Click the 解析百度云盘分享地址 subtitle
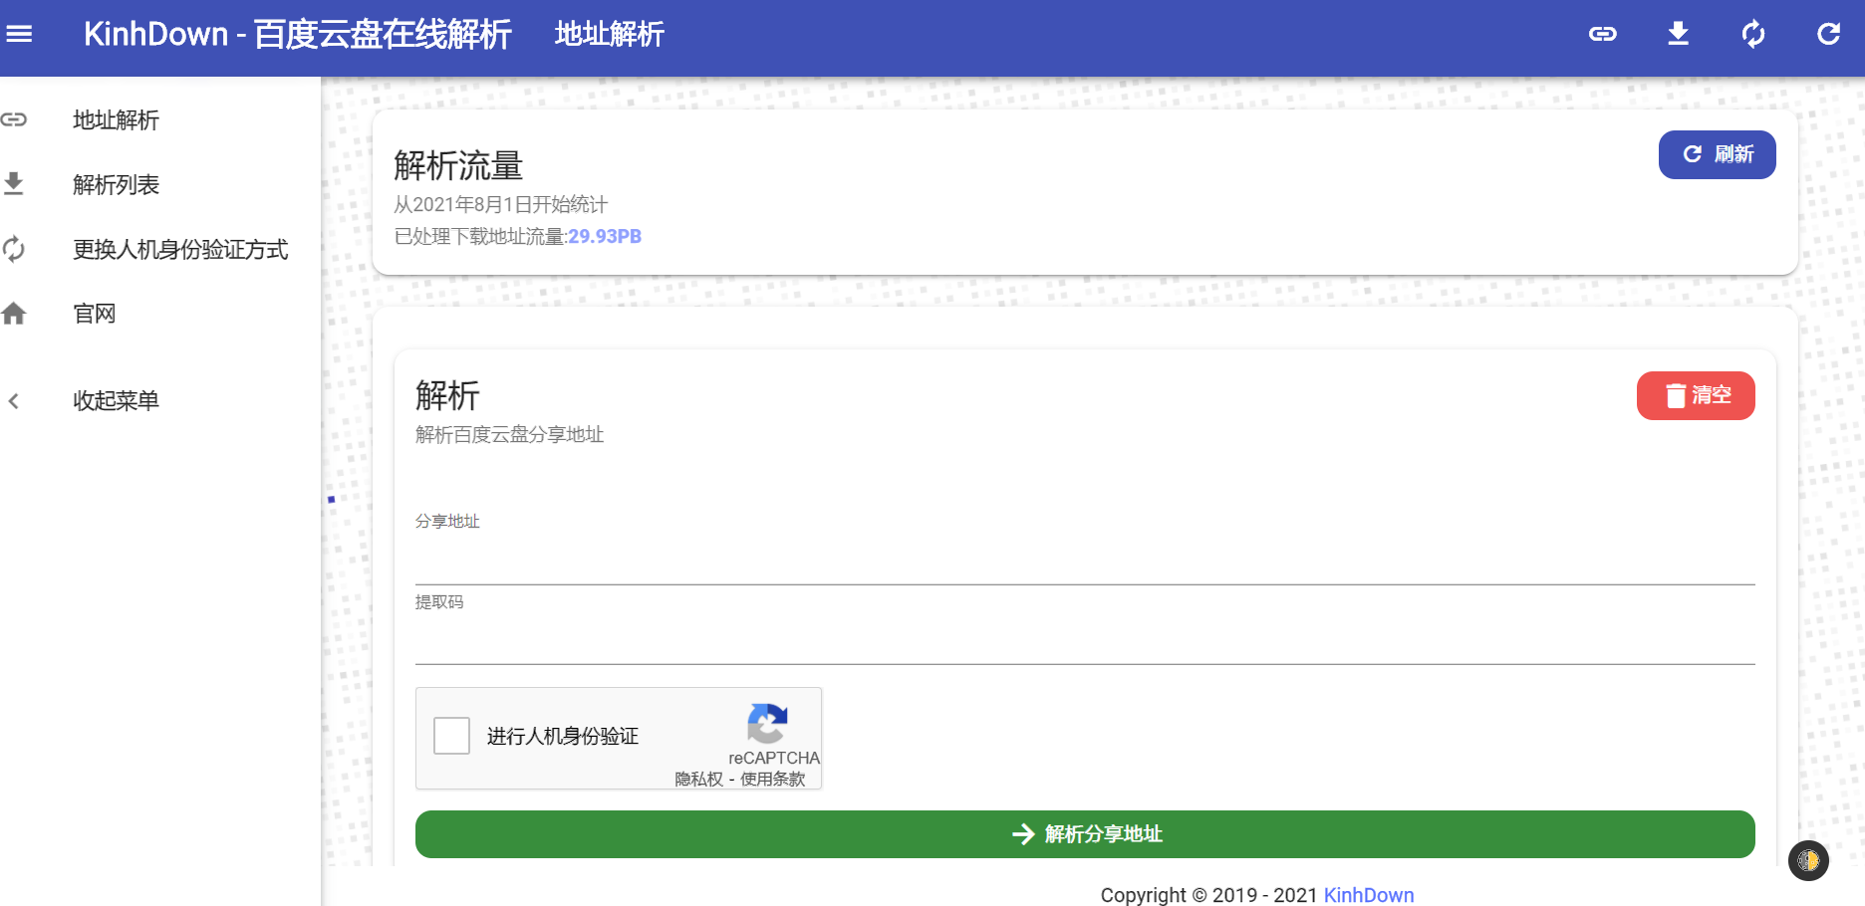Screen dimensions: 1865x906 click(509, 434)
